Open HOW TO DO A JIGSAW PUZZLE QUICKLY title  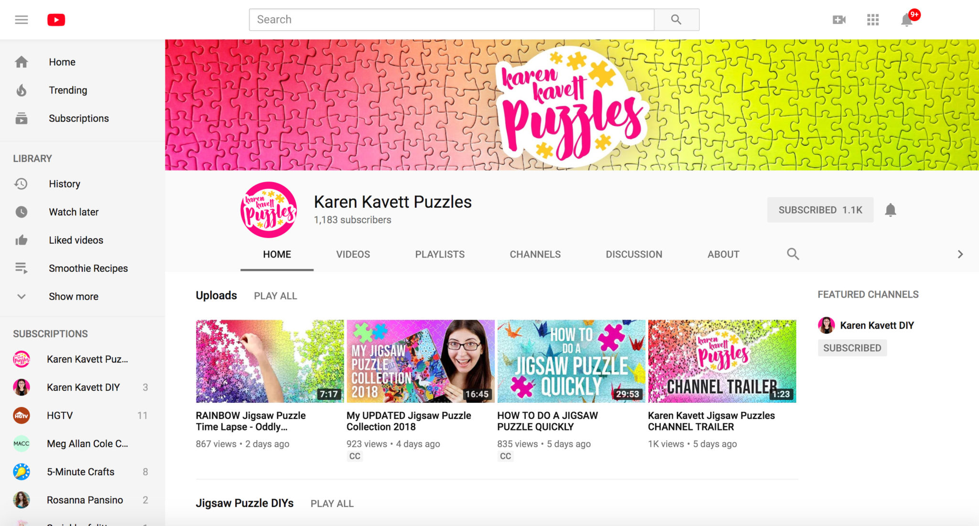pos(547,421)
